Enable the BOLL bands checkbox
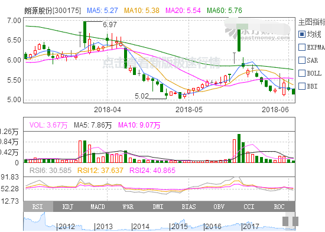The width and height of the screenshot is (325, 232). tap(302, 73)
